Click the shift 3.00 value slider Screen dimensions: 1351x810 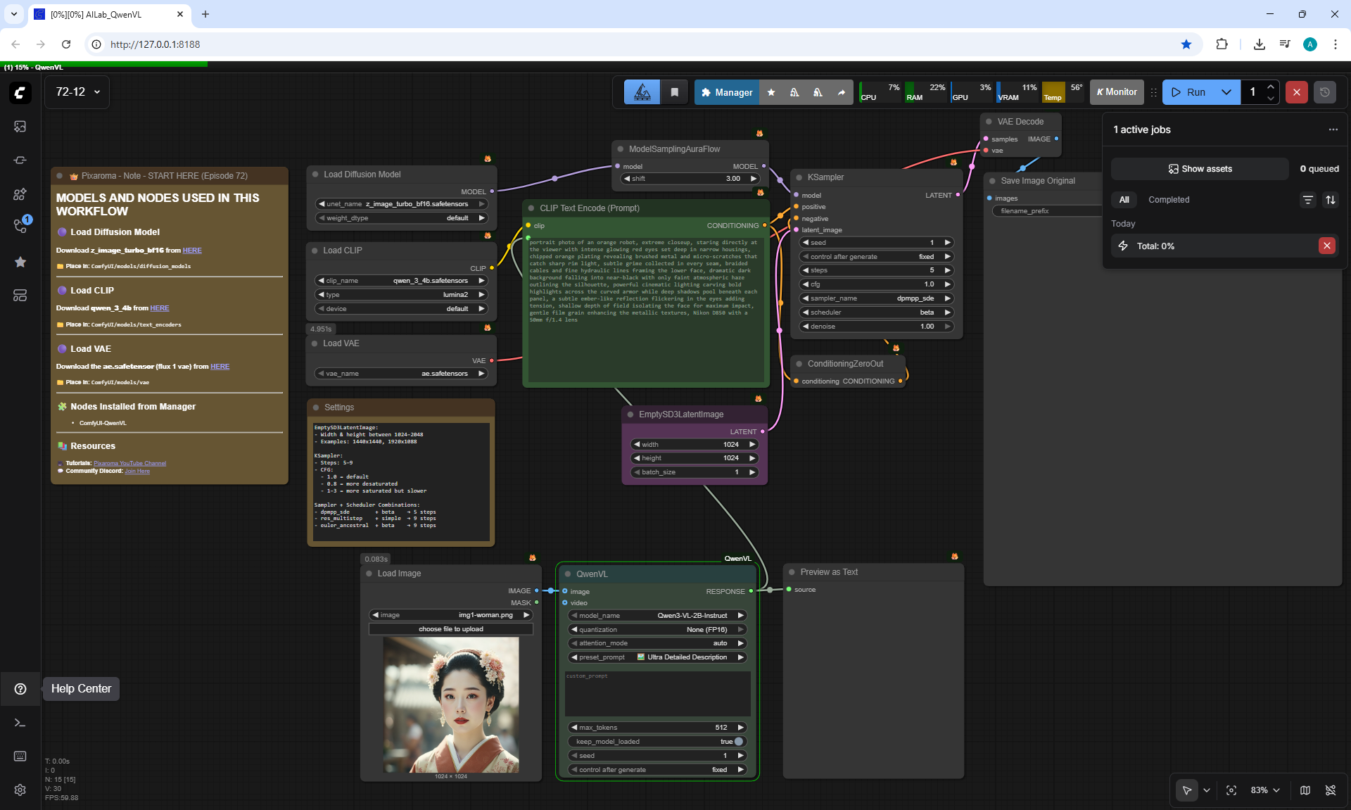pos(690,179)
